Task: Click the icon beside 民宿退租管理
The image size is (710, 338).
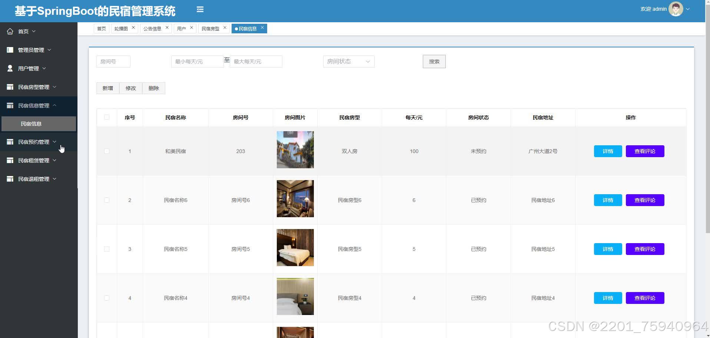Action: (x=10, y=179)
